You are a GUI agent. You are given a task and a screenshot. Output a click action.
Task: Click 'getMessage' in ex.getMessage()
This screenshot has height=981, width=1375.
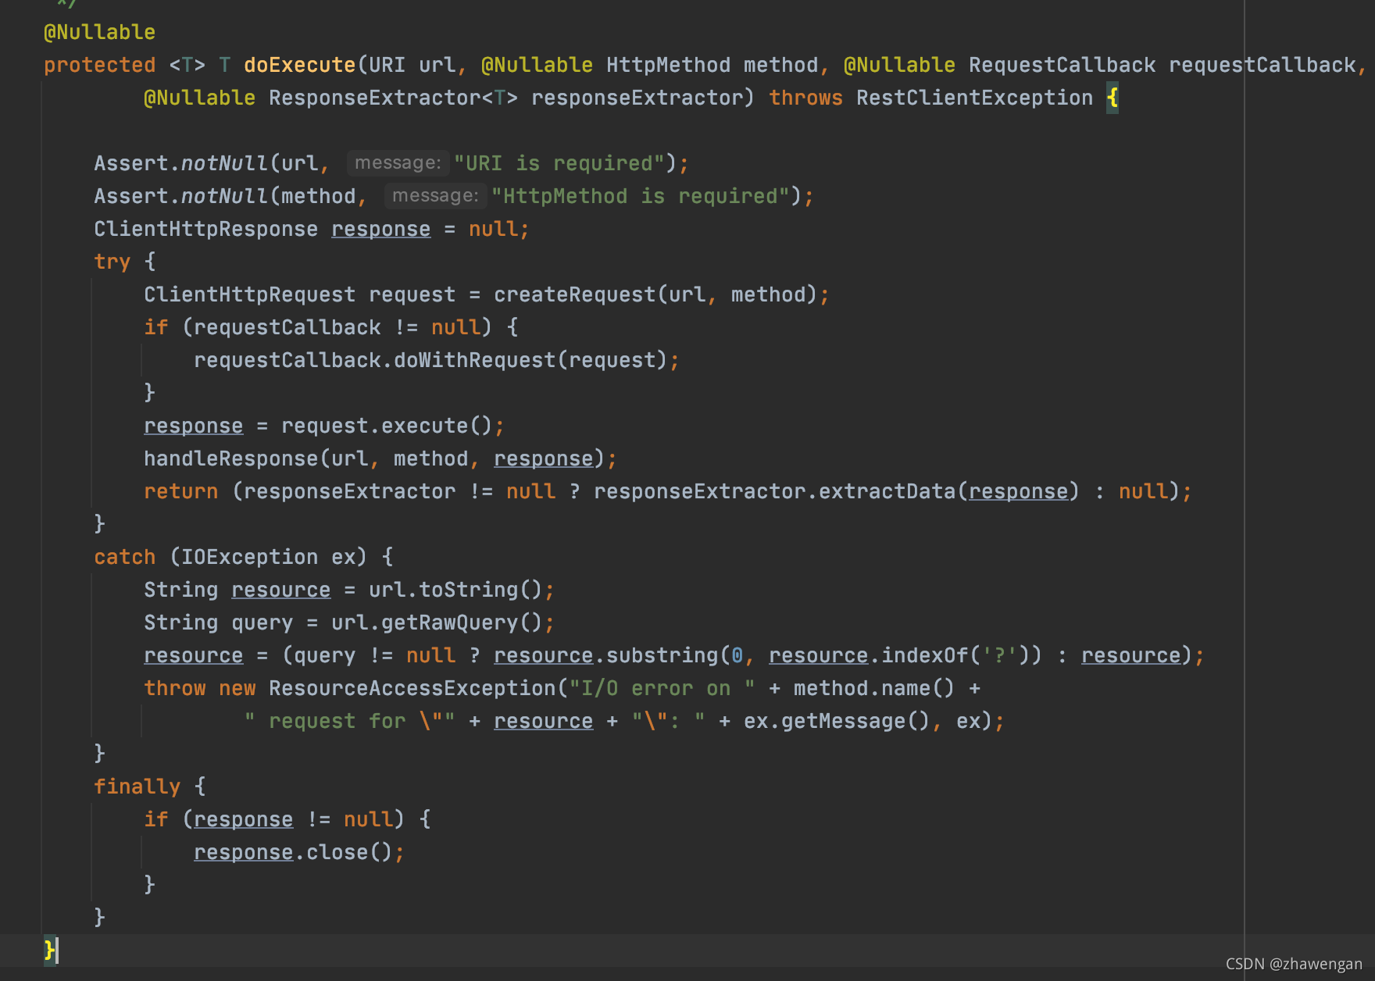point(843,721)
